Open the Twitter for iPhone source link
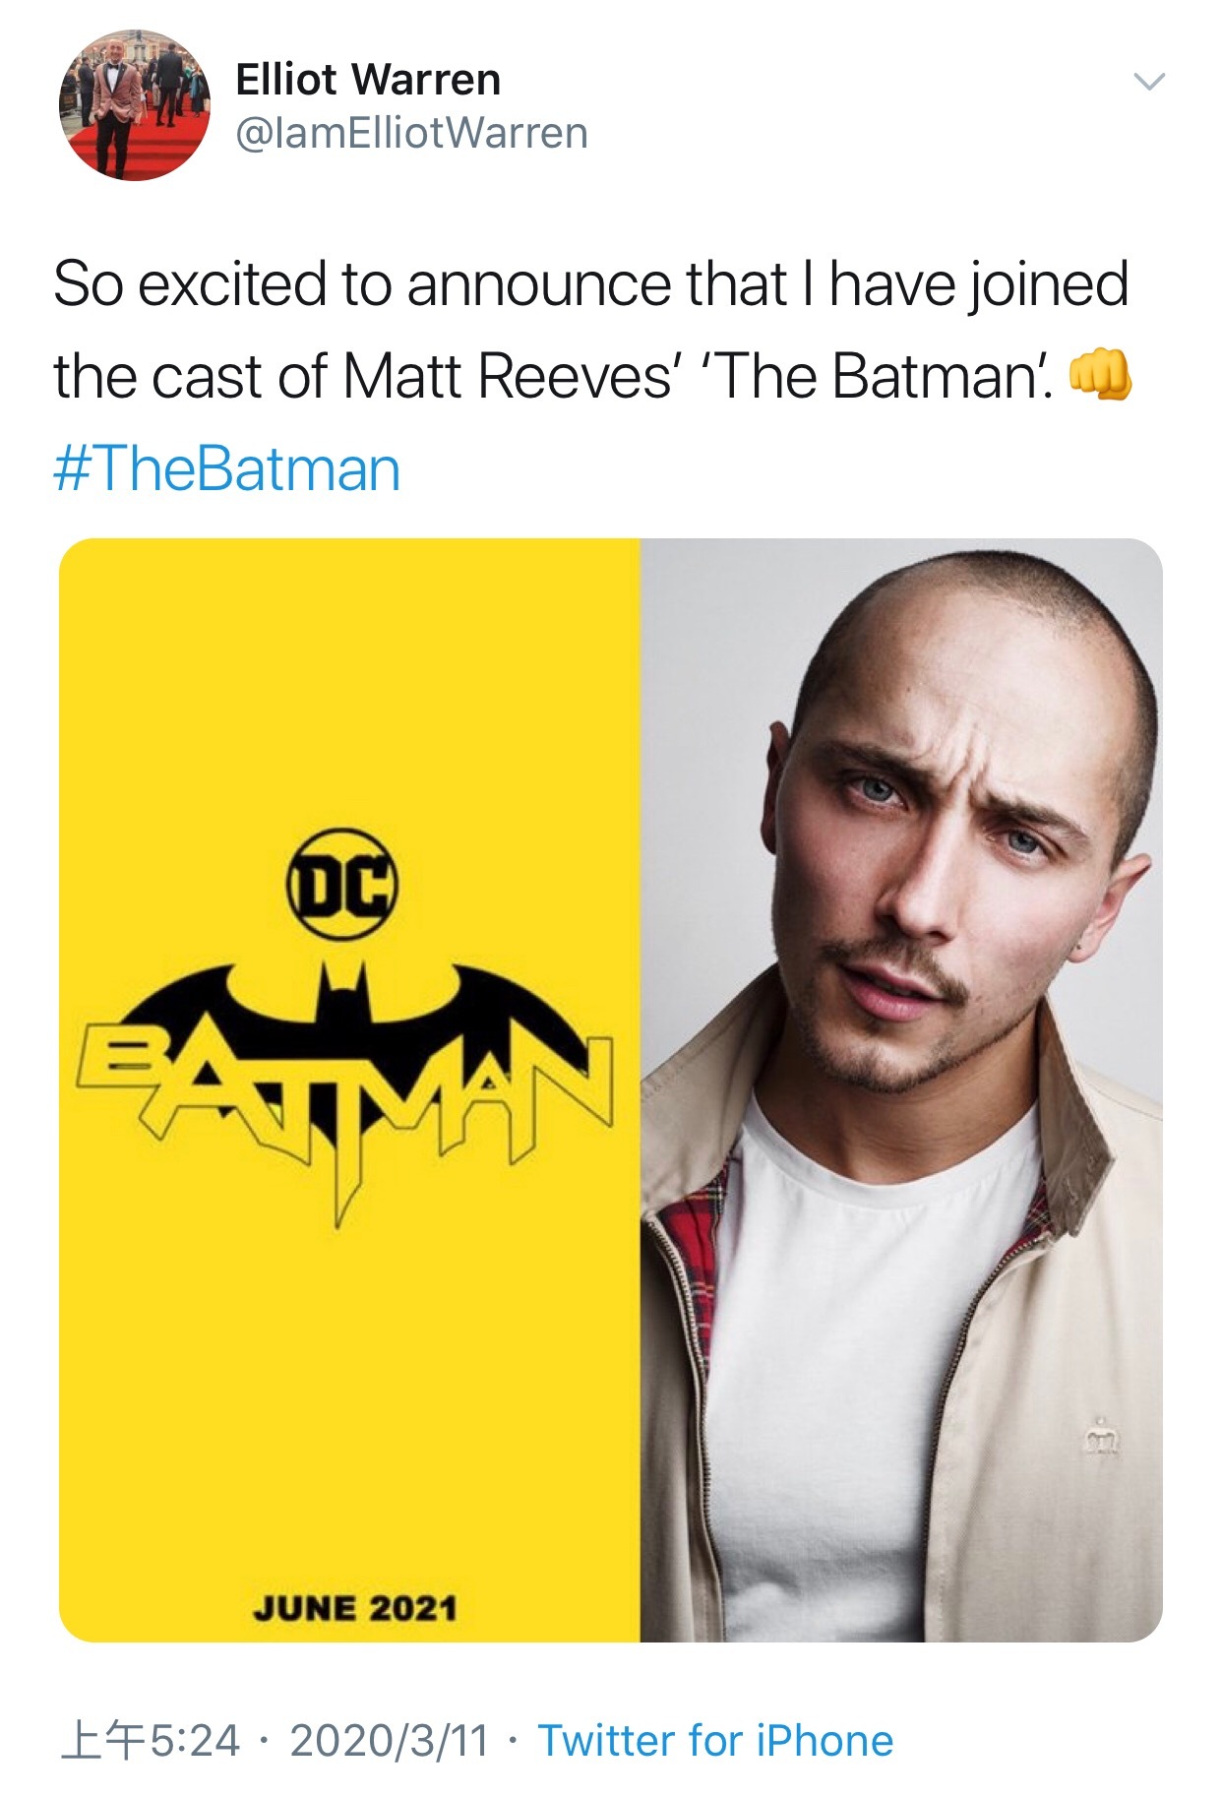This screenshot has height=1797, width=1222. click(x=715, y=1740)
